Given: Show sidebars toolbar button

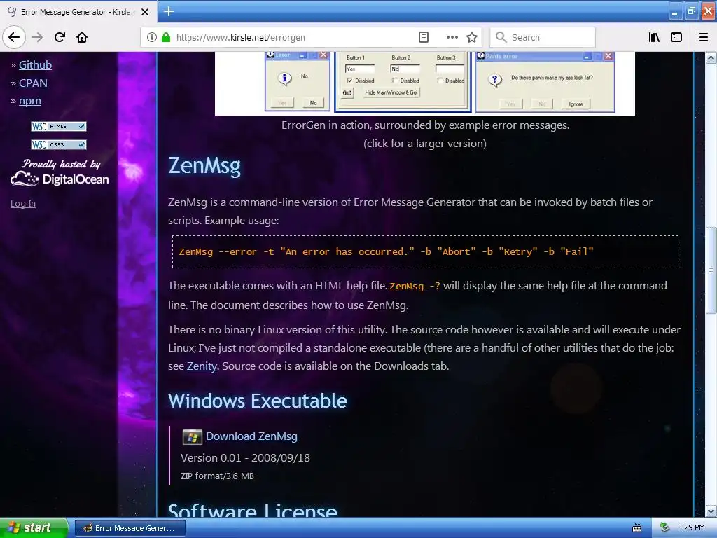Looking at the screenshot, I should pyautogui.click(x=676, y=37).
